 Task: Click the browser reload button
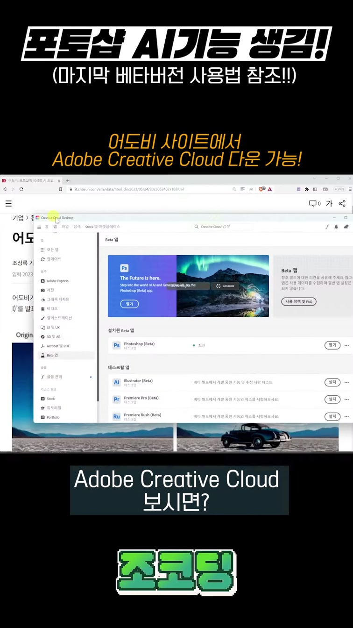pyautogui.click(x=21, y=189)
